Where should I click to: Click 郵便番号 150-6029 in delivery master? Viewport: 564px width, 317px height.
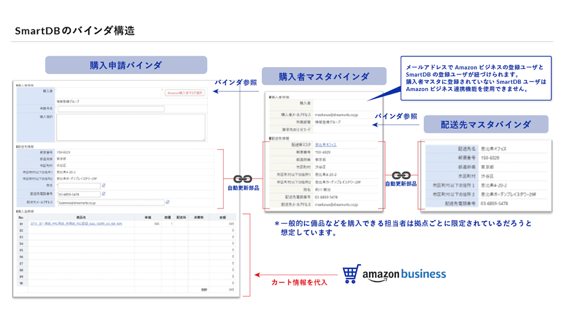490,158
